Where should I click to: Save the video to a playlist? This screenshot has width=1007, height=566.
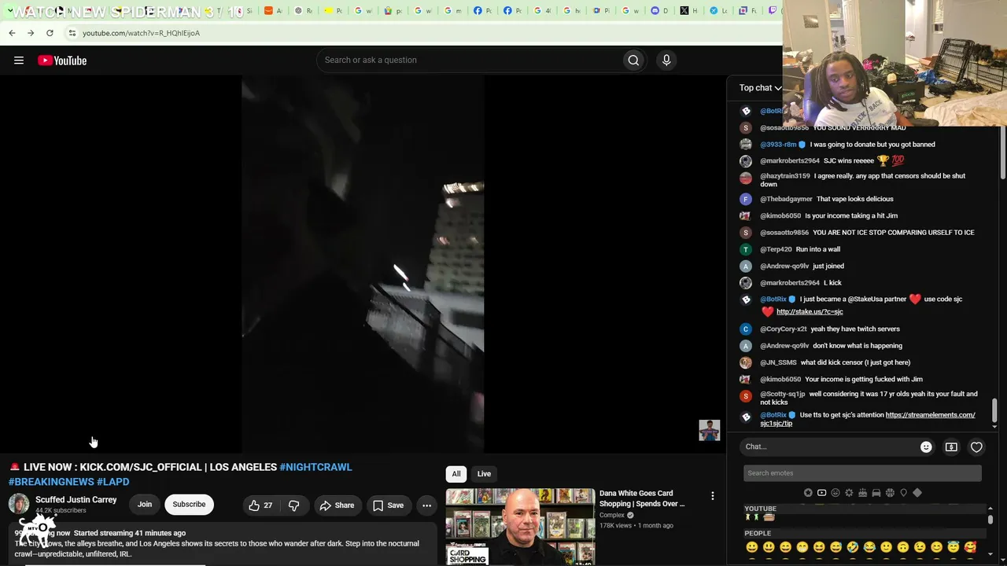pos(388,505)
